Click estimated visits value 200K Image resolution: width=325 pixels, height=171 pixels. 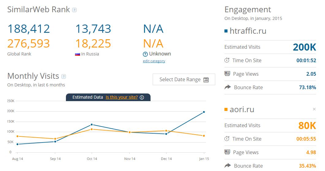pyautogui.click(x=304, y=47)
